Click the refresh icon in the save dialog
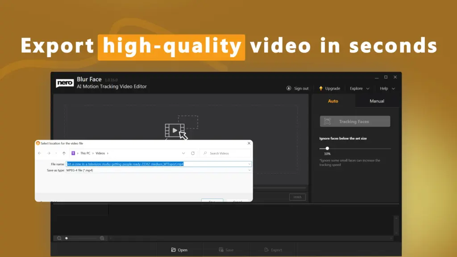This screenshot has height=257, width=457. (x=193, y=153)
